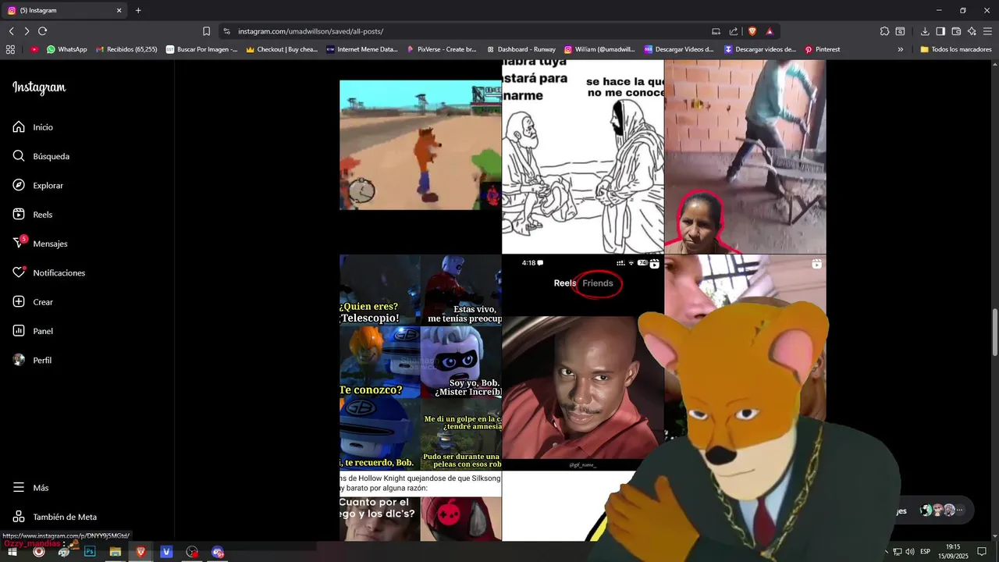The width and height of the screenshot is (999, 562).
Task: Bookmark this page
Action: (x=206, y=31)
